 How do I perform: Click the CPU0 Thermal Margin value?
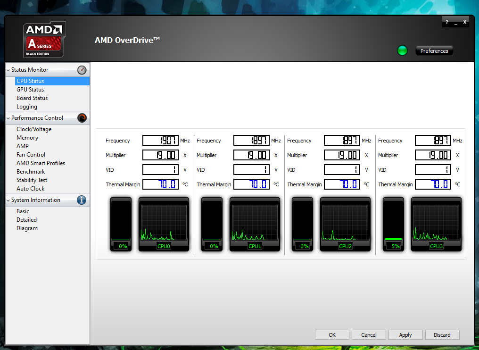160,184
